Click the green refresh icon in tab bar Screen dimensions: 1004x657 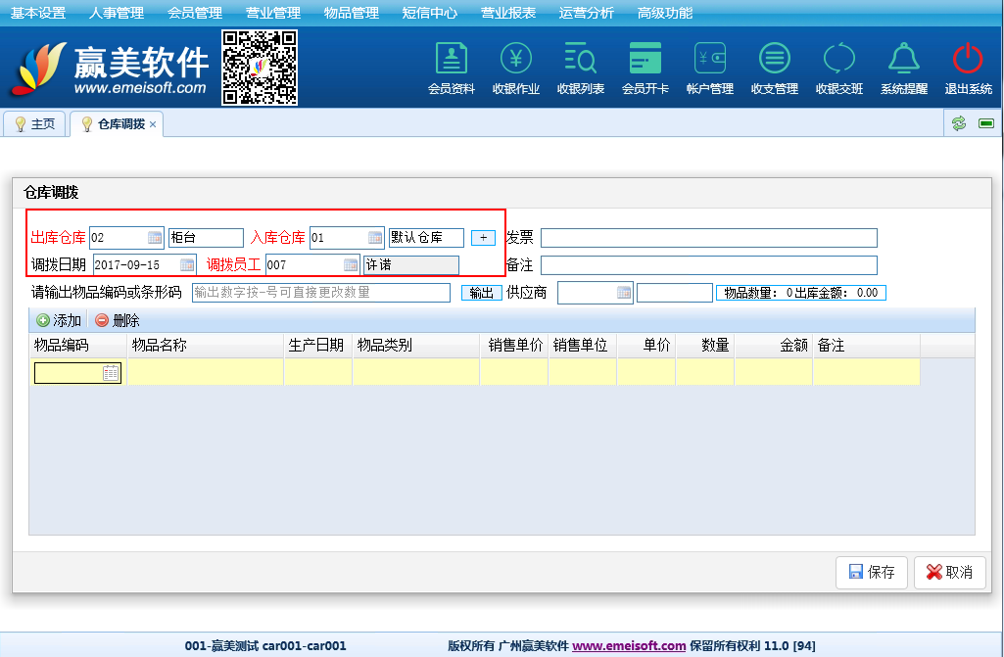coord(959,123)
